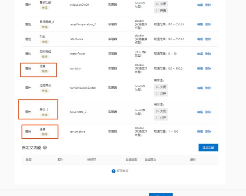246x196 pixels.
Task: Edit the powerstate_2 property
Action: click(x=200, y=112)
